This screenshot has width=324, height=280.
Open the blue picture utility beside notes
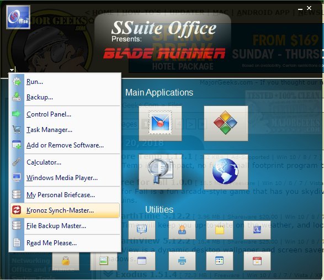coord(257,230)
